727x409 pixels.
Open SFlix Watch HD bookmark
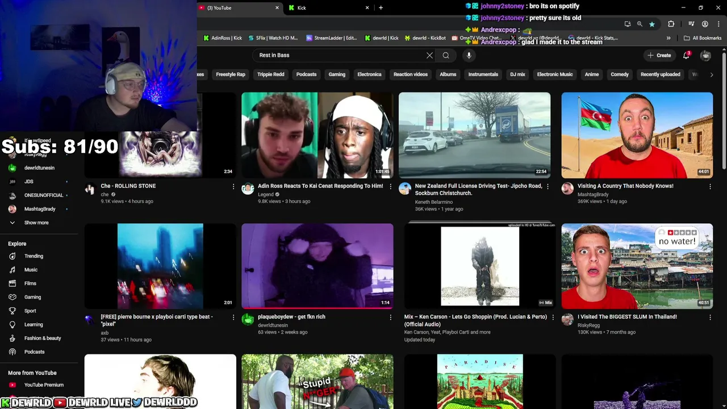pos(273,38)
